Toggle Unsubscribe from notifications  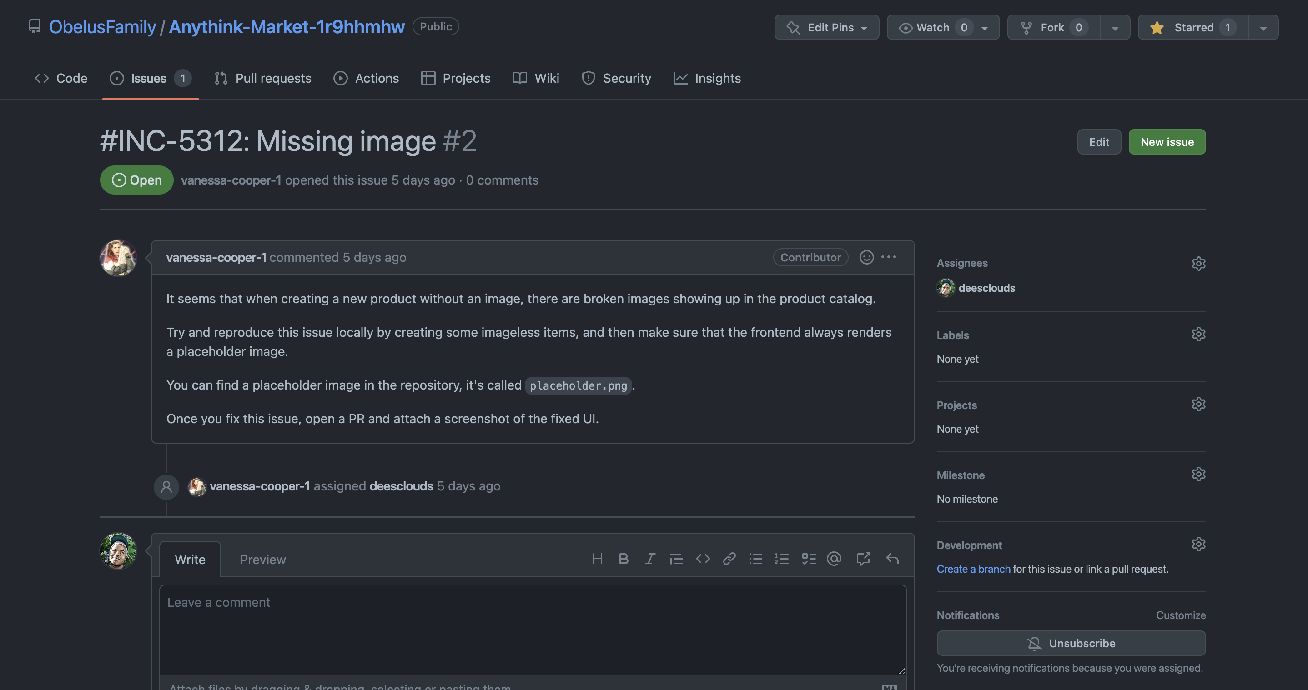1072,643
